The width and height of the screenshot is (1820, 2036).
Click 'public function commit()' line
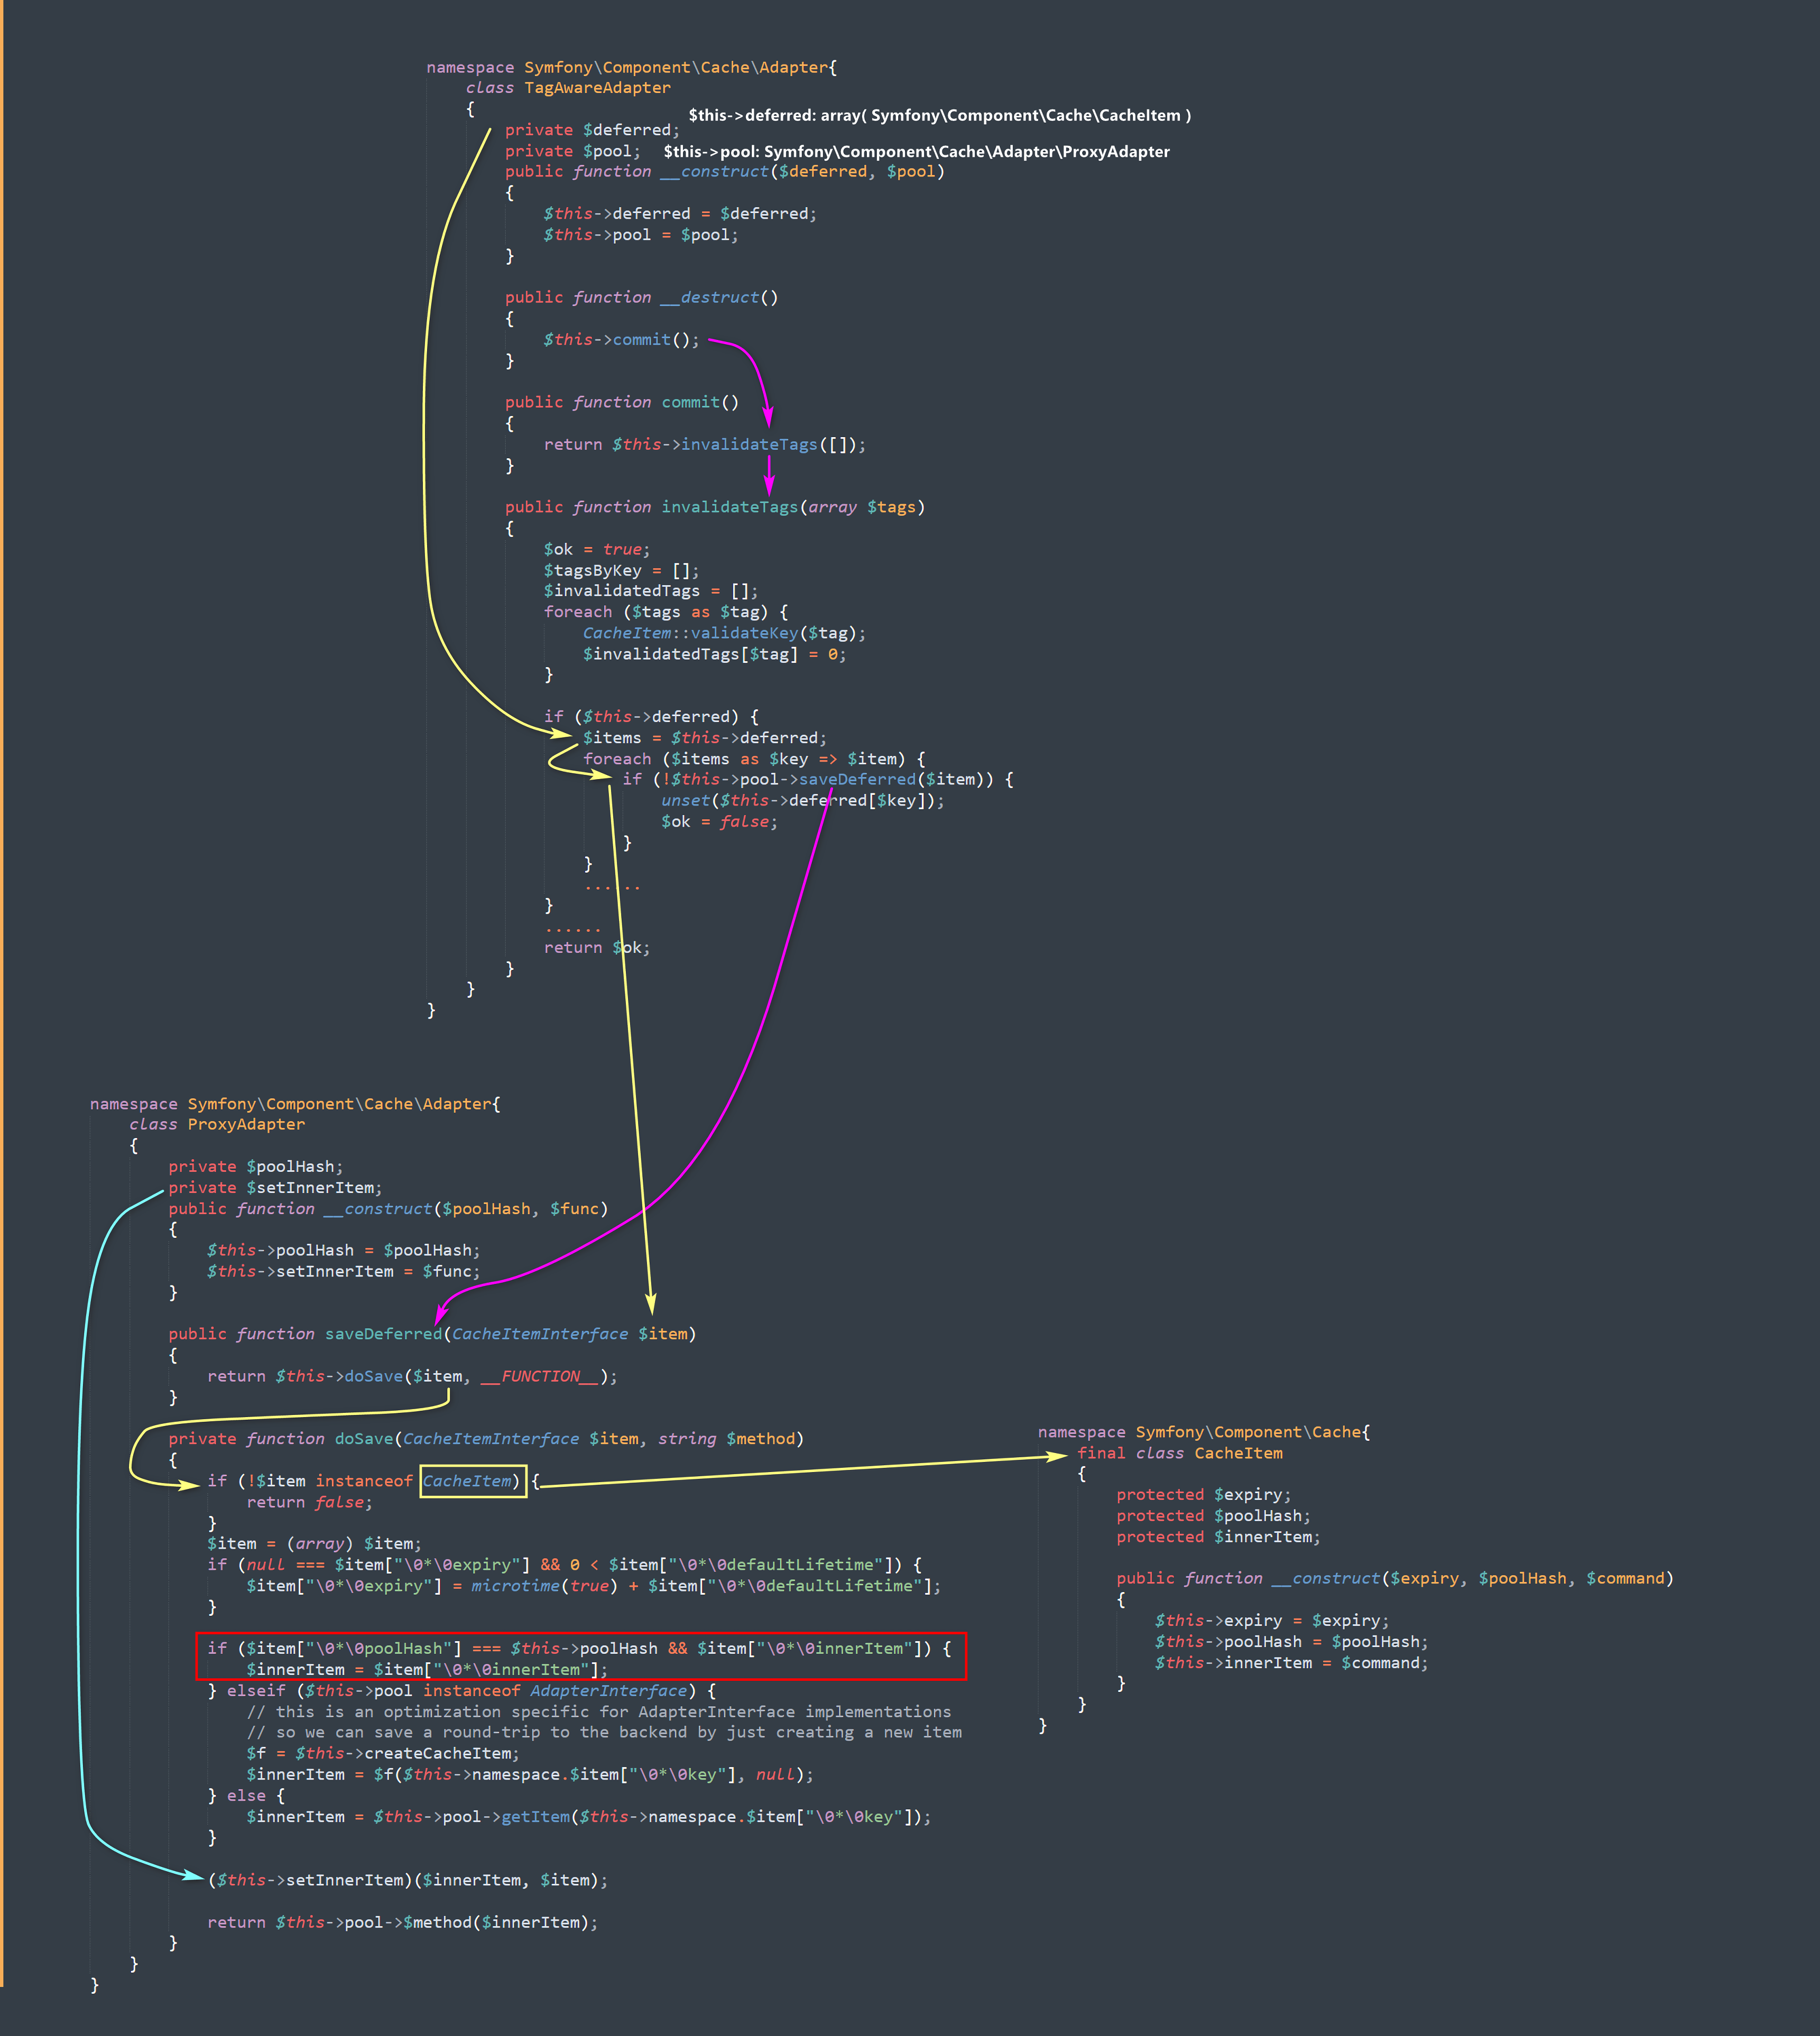[622, 402]
